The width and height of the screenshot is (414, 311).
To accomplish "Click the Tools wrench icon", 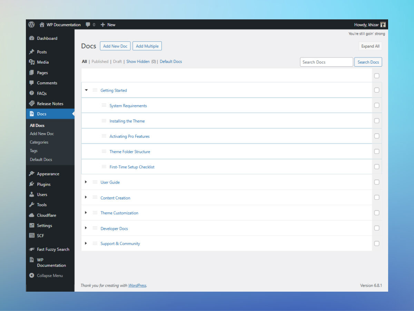I will click(x=32, y=205).
